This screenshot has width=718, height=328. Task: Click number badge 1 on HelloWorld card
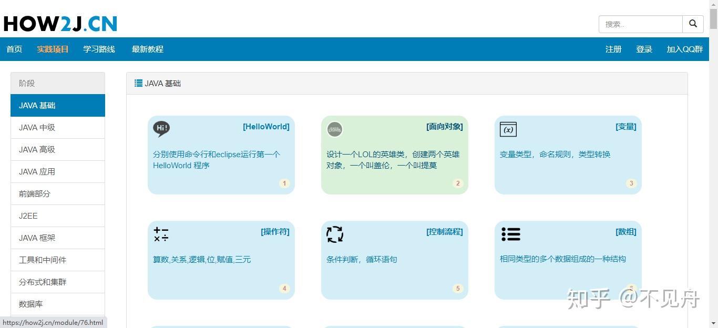pos(284,183)
